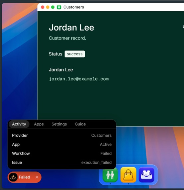Click the Jordan Lee page heading
This screenshot has height=190, width=184.
pos(71,28)
